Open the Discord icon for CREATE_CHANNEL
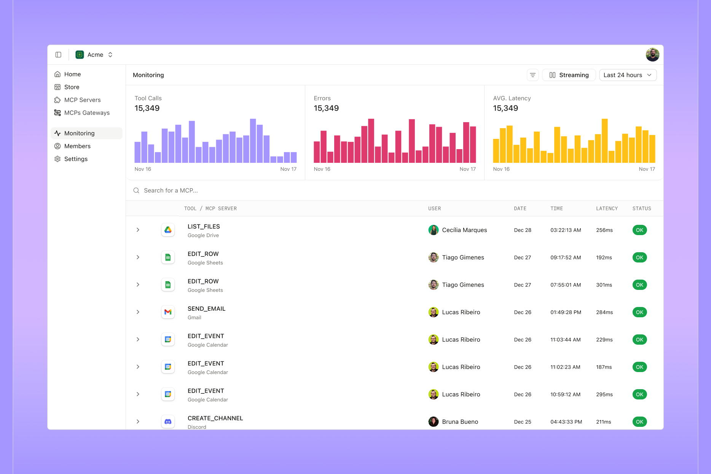 (168, 422)
